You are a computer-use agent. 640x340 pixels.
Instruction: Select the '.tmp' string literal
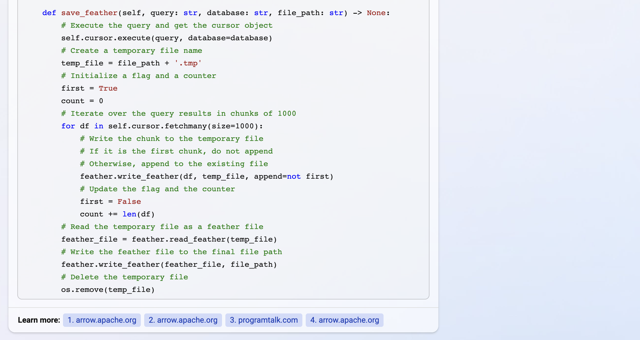click(188, 63)
